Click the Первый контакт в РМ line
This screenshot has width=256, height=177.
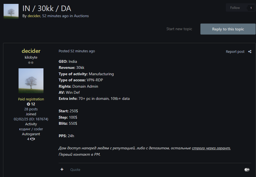[79, 154]
